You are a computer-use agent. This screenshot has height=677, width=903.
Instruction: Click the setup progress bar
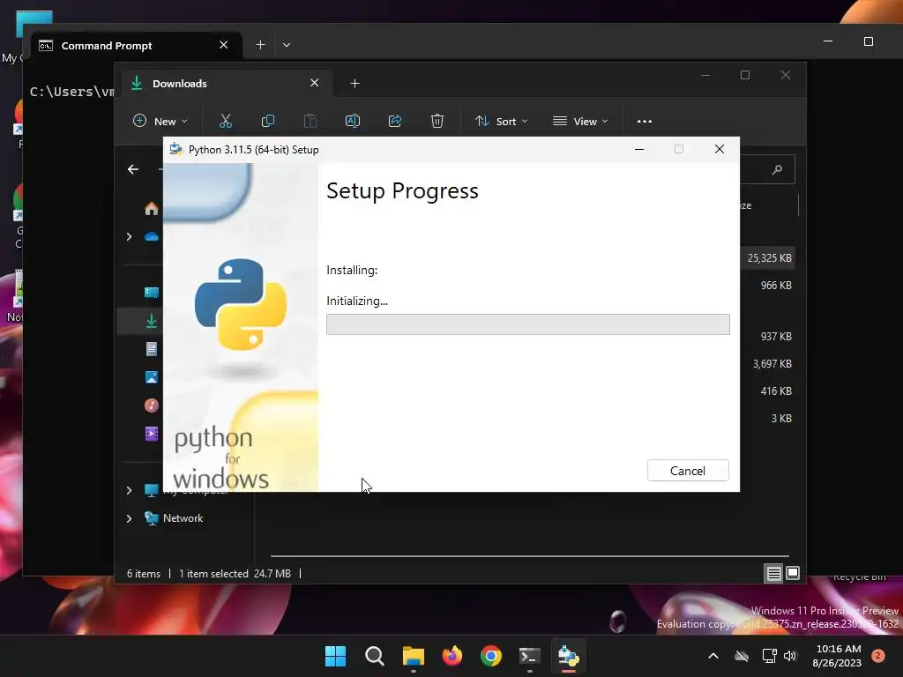pos(528,324)
